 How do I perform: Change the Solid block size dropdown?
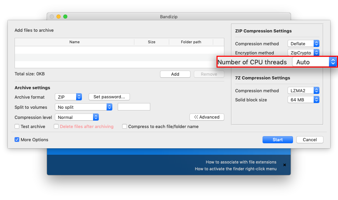pyautogui.click(x=303, y=100)
